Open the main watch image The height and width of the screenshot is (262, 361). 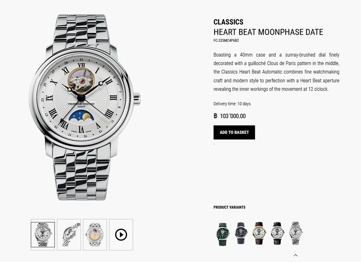[85, 107]
